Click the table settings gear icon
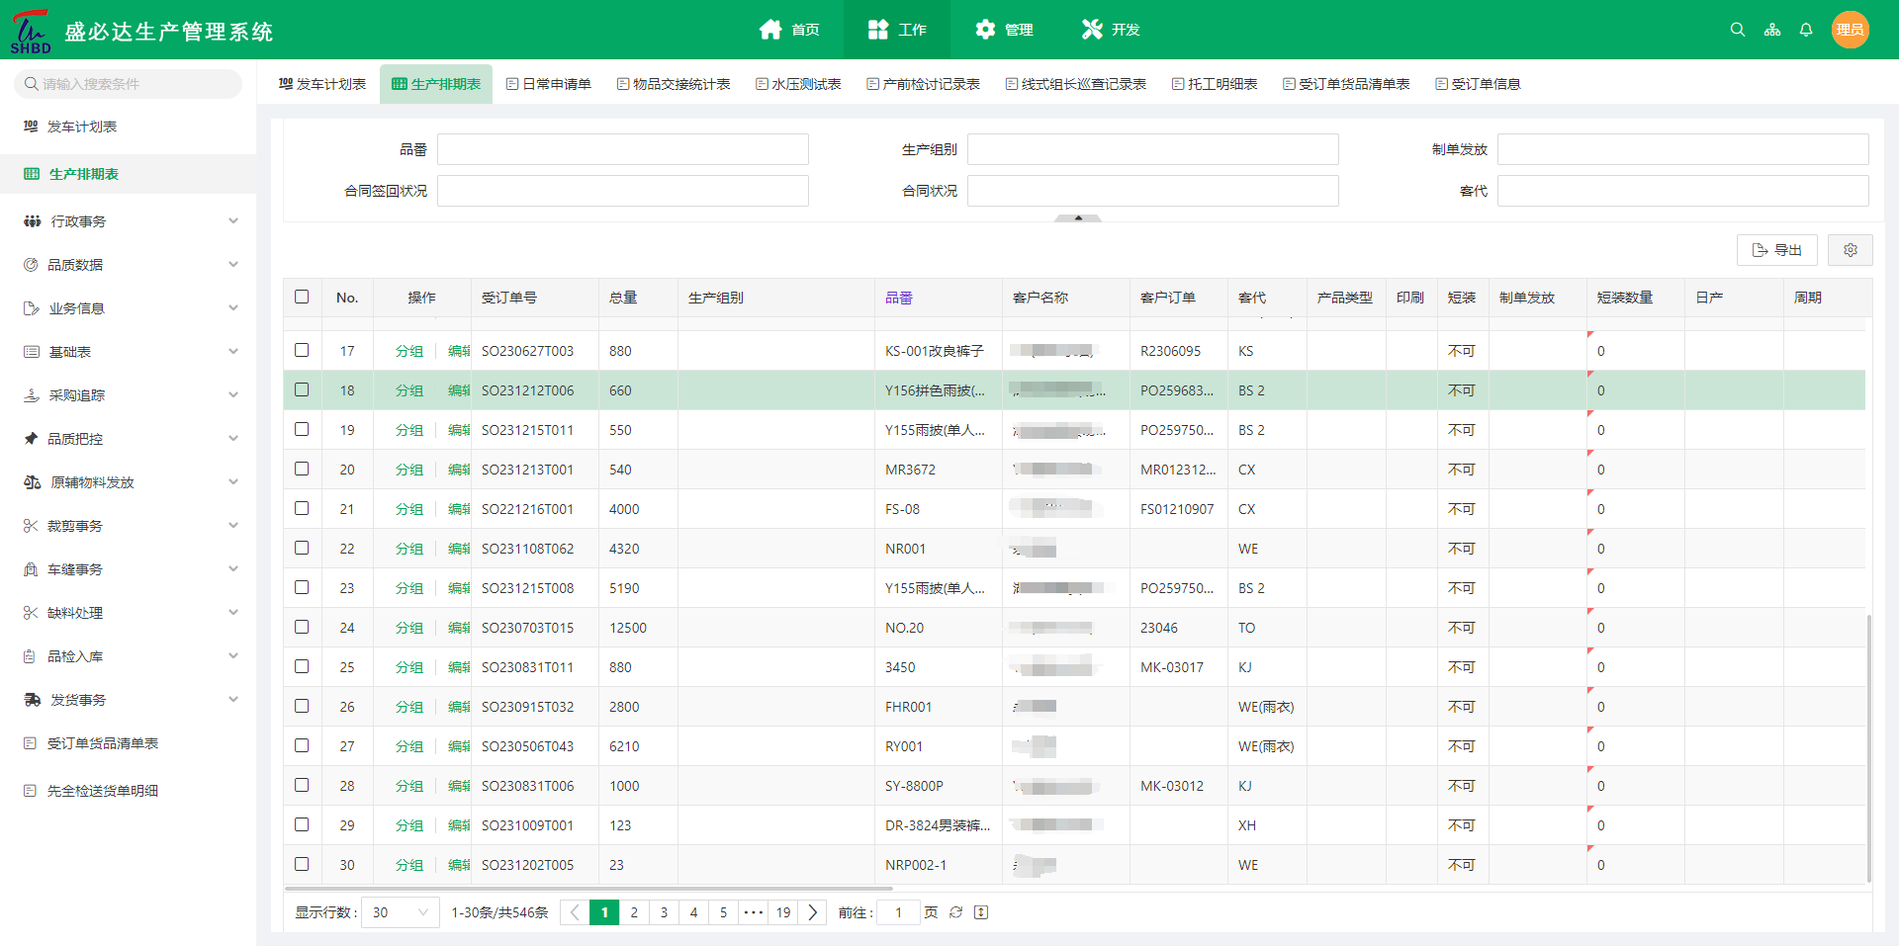1899x946 pixels. point(1850,250)
